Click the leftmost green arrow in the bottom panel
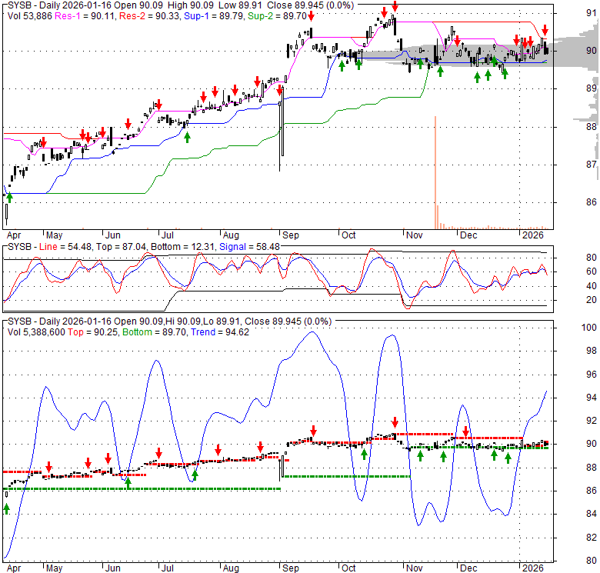 (7, 508)
